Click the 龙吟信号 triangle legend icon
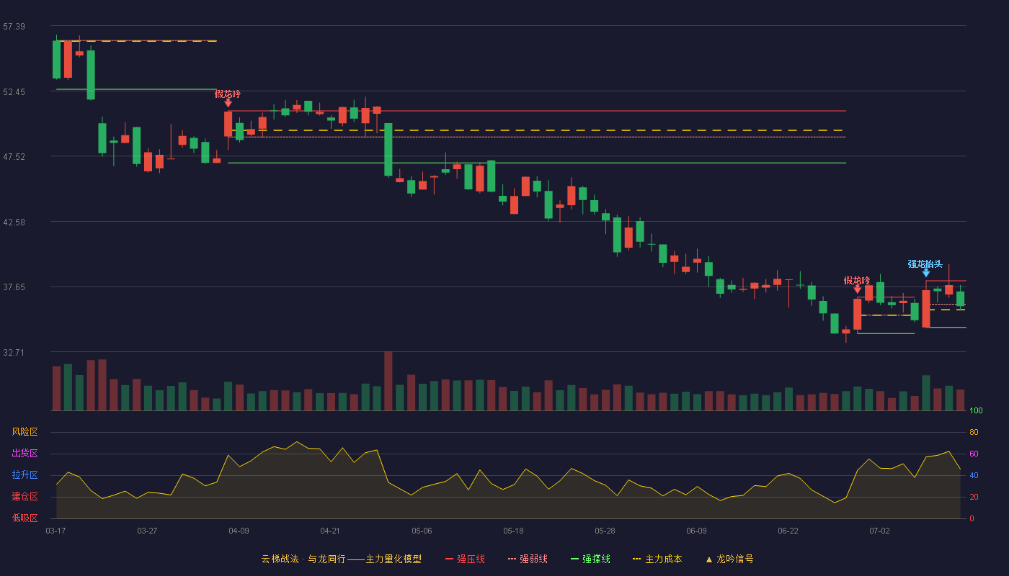1009x576 pixels. point(708,559)
